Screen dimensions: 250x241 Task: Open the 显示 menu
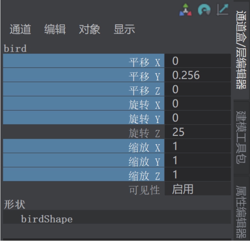click(x=124, y=29)
